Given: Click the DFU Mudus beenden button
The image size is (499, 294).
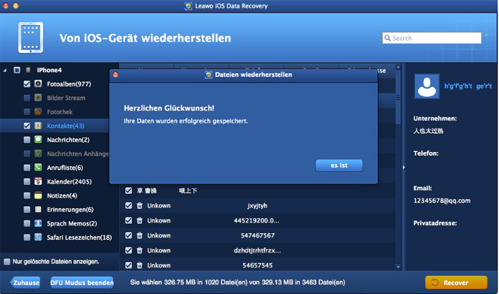Looking at the screenshot, I should coord(82,283).
